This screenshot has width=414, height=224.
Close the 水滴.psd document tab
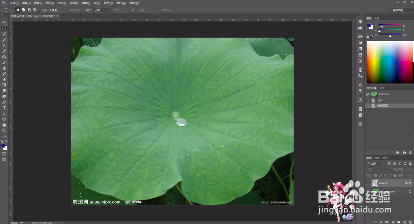(57, 16)
